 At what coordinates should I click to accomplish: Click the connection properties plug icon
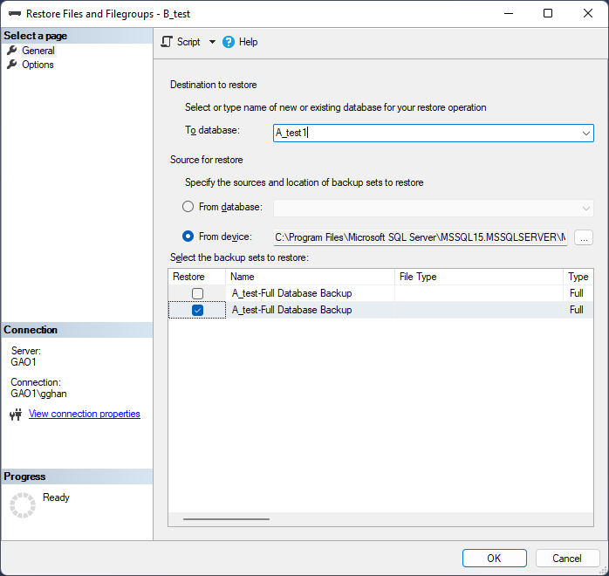tap(16, 415)
